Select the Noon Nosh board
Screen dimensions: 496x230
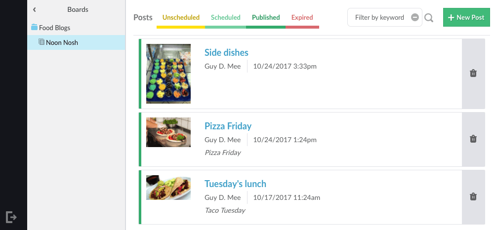(x=62, y=42)
